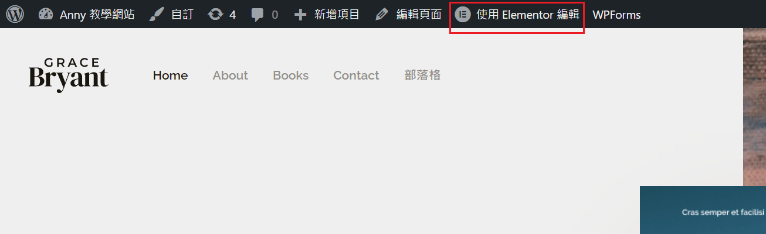Click the 使用 Elementor 編輯 text label
This screenshot has width=766, height=234.
(528, 14)
